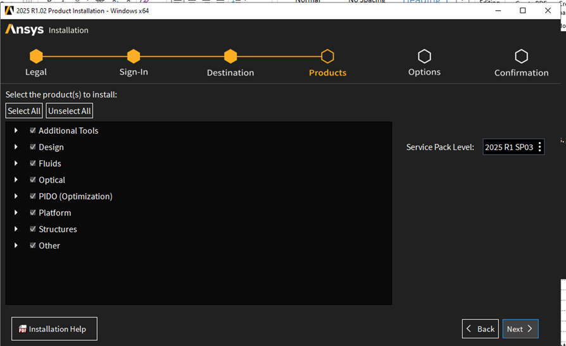The height and width of the screenshot is (346, 566).
Task: Click the Destination step hexagon icon
Action: [230, 56]
